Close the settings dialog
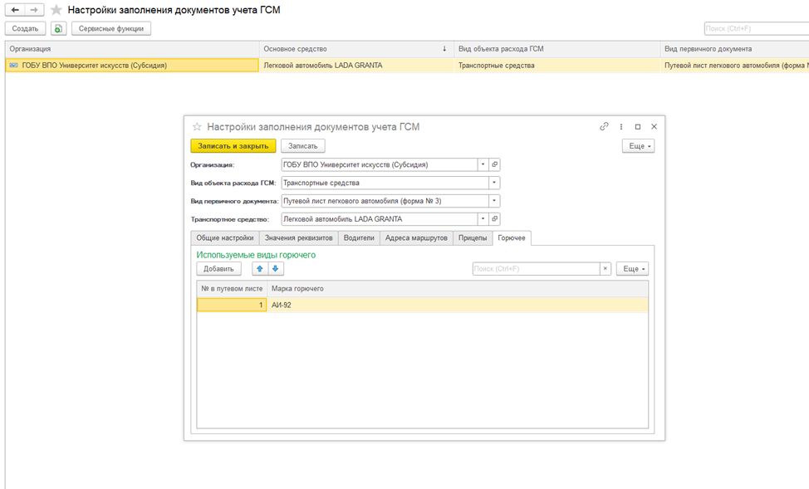Image resolution: width=809 pixels, height=489 pixels. pyautogui.click(x=654, y=126)
